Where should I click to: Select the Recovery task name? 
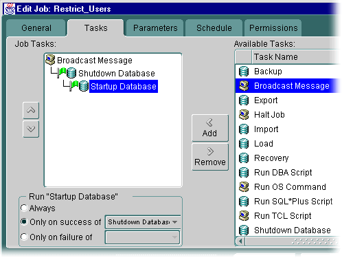pyautogui.click(x=271, y=158)
